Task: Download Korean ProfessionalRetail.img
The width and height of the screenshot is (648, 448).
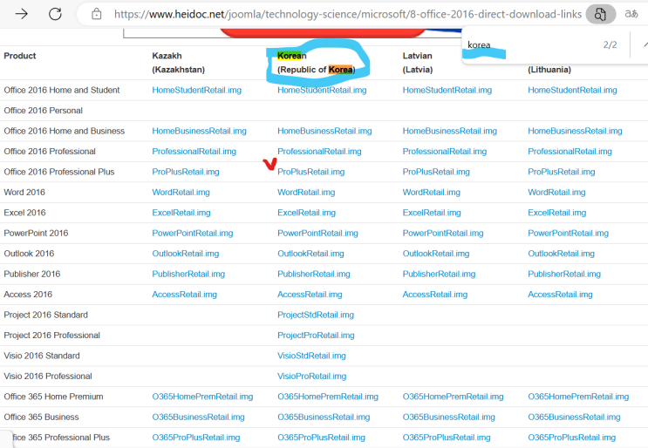Action: [319, 152]
